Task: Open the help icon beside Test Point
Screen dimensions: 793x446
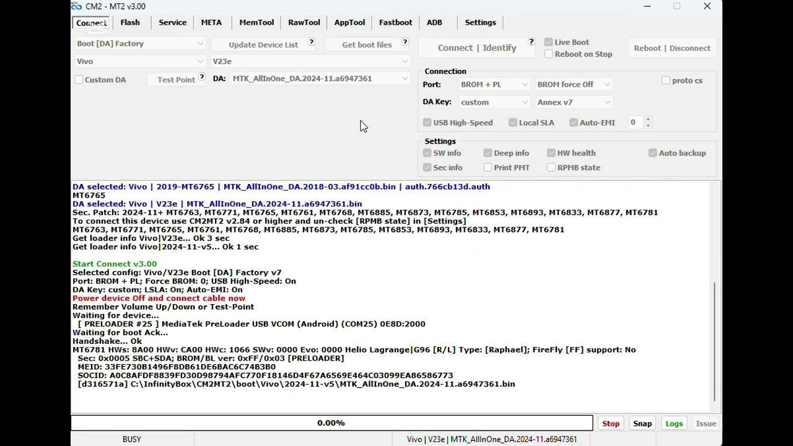Action: coord(201,77)
